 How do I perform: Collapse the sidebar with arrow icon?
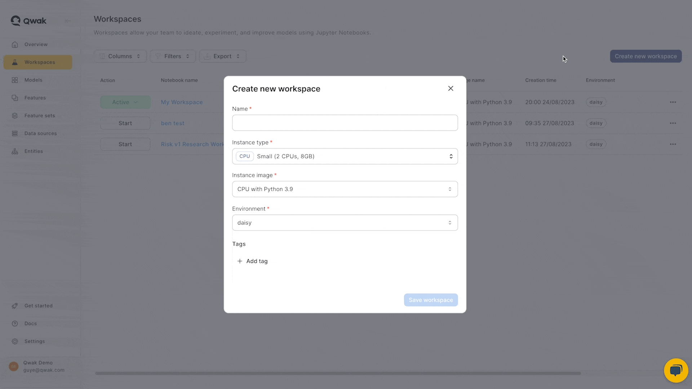pyautogui.click(x=68, y=21)
